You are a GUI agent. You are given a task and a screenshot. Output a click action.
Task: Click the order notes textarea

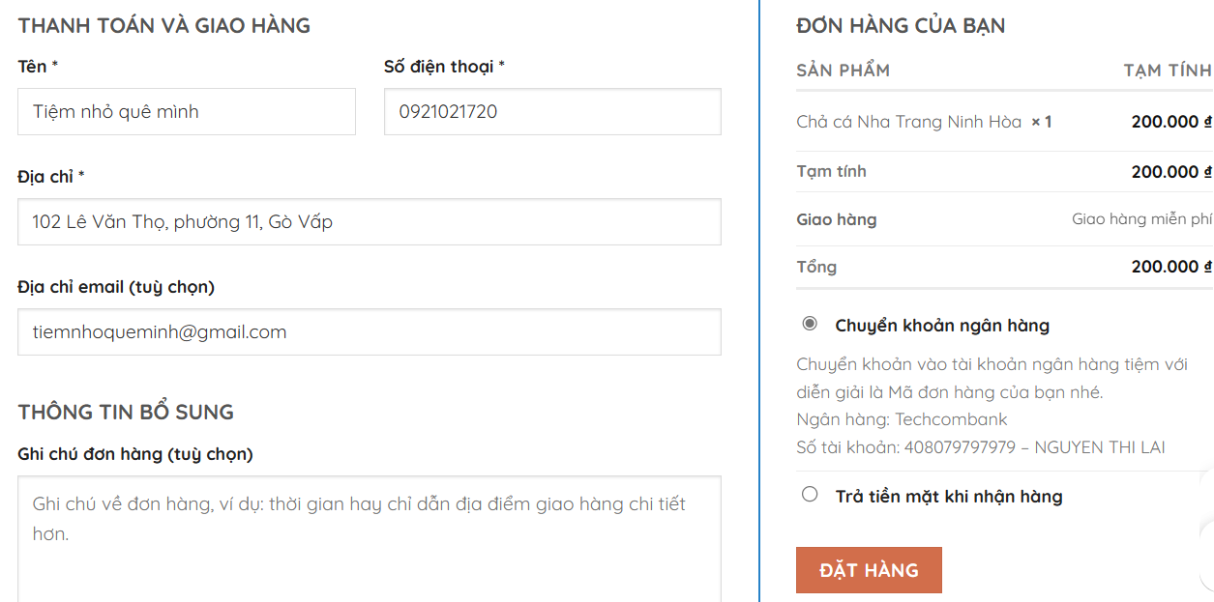pos(370,539)
